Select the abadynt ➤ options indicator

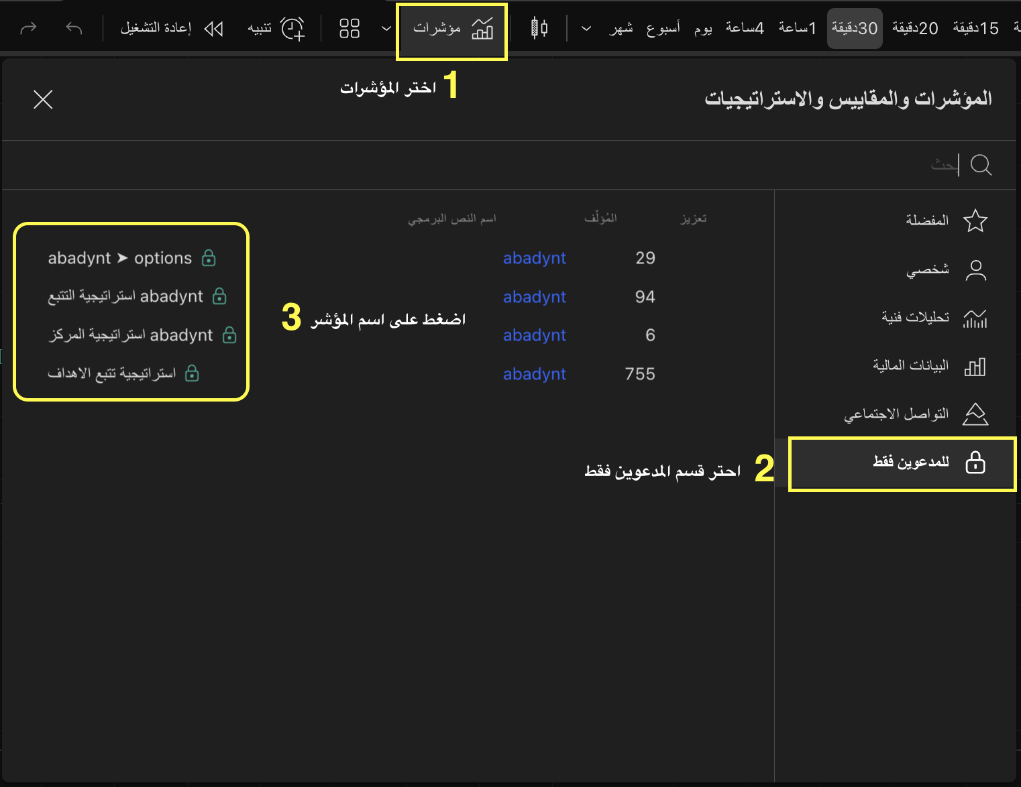tap(120, 258)
